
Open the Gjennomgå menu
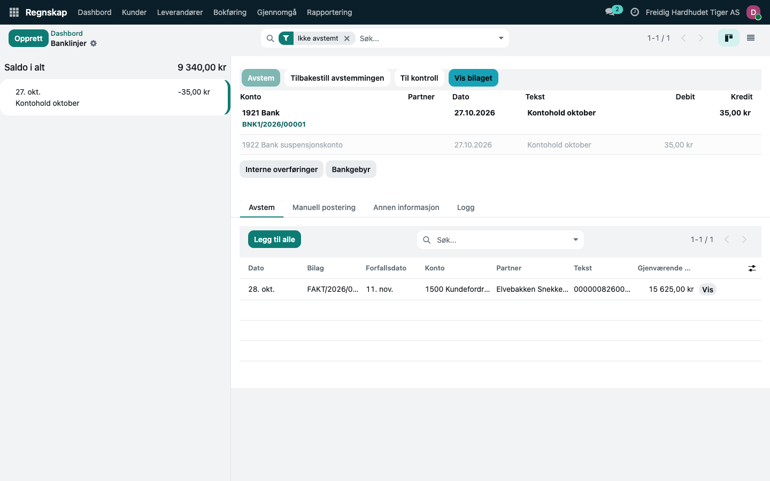point(276,12)
